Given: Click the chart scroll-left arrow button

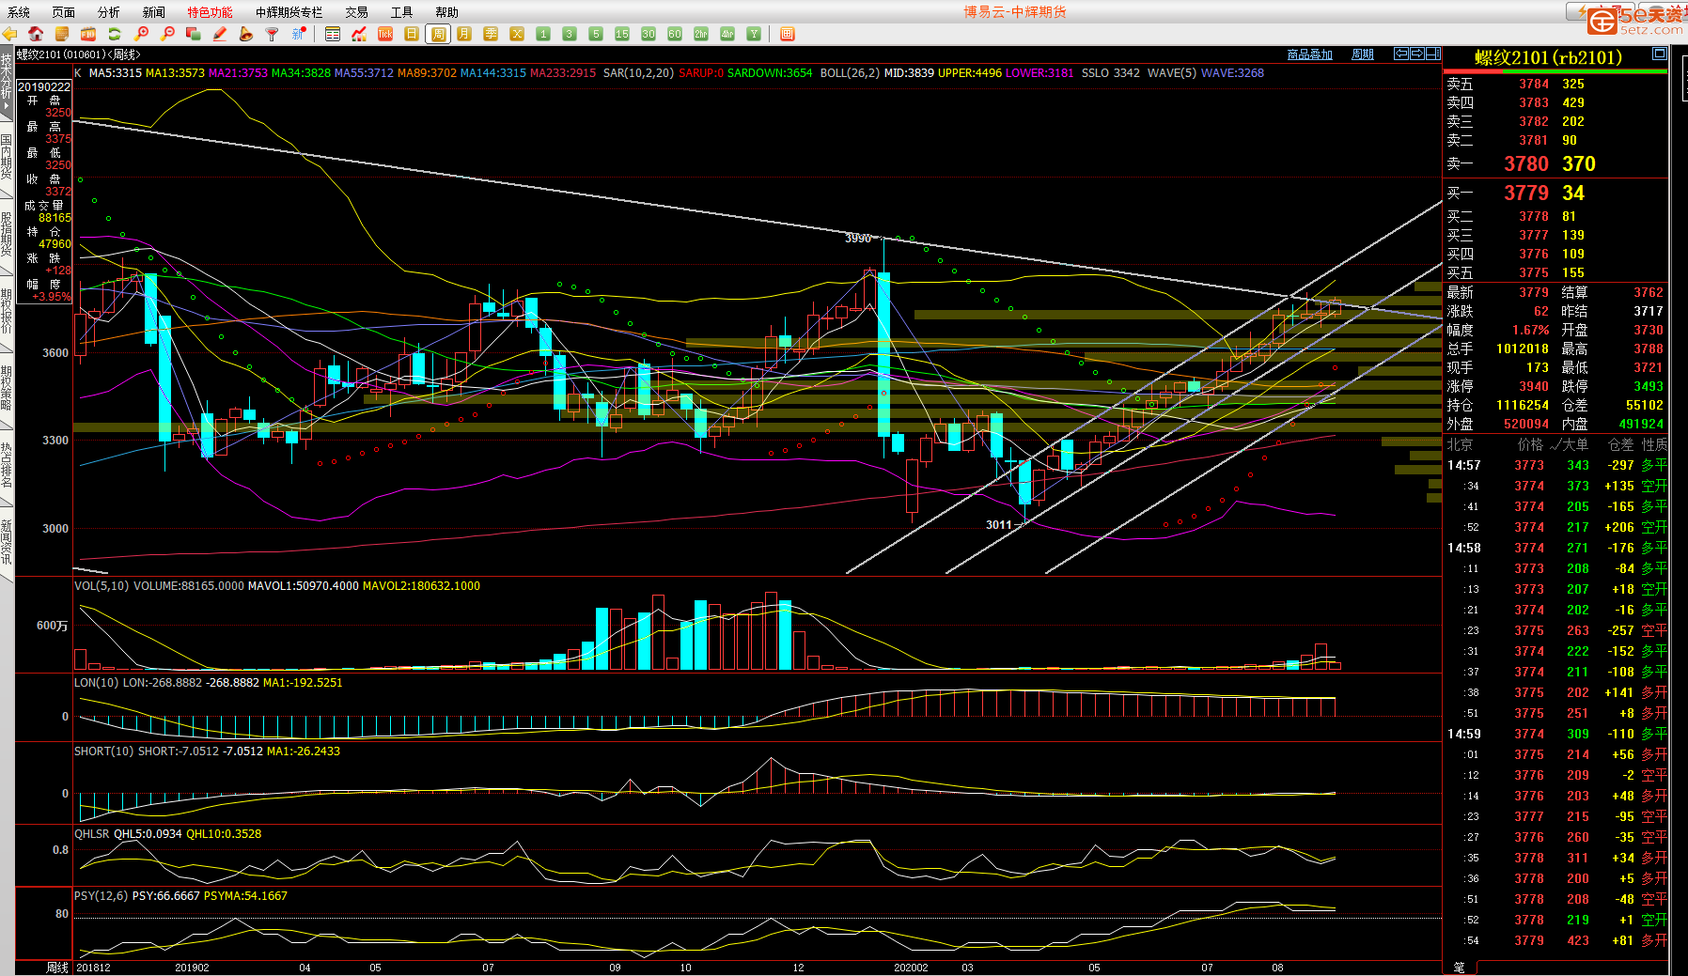Looking at the screenshot, I should tap(1401, 54).
